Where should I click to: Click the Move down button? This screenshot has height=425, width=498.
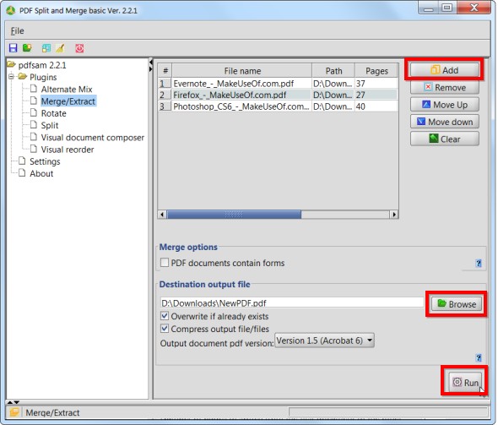444,122
